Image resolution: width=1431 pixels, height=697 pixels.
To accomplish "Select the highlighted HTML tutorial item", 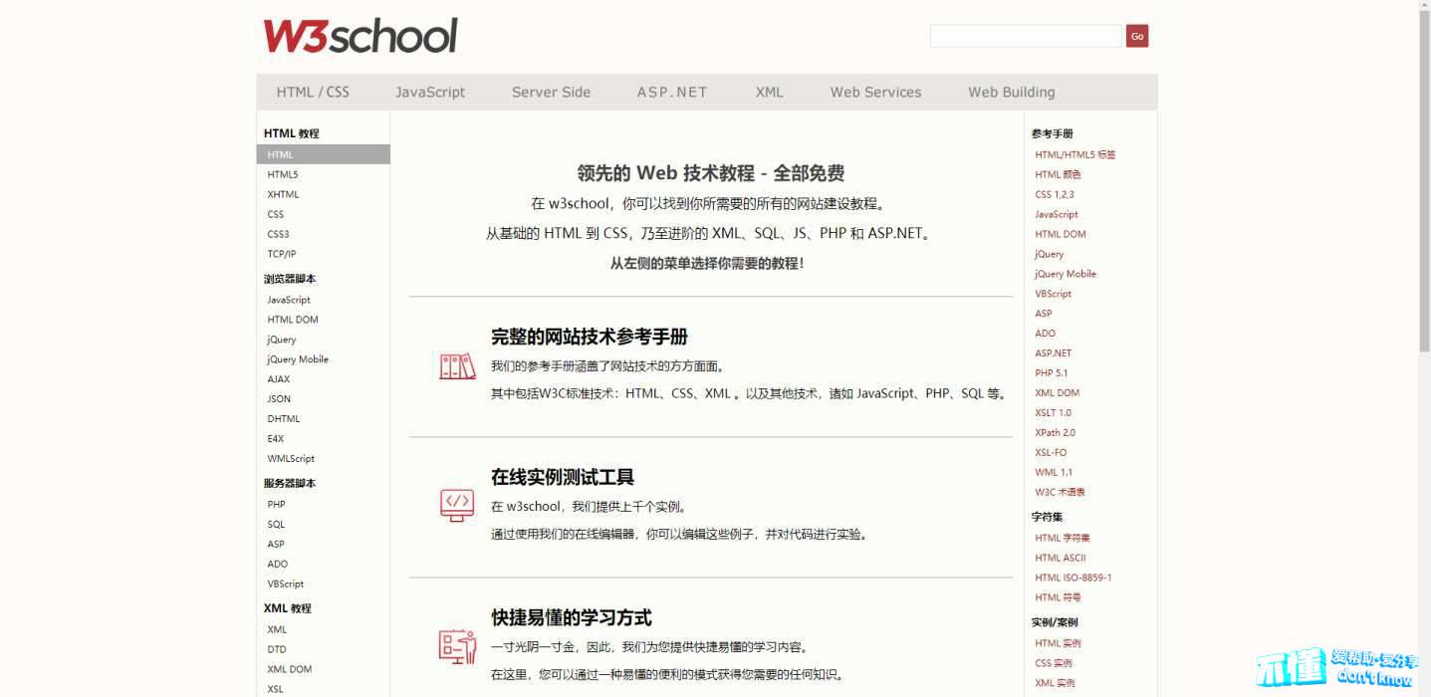I will click(323, 154).
